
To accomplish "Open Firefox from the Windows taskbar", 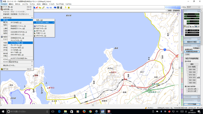I will [84, 111].
